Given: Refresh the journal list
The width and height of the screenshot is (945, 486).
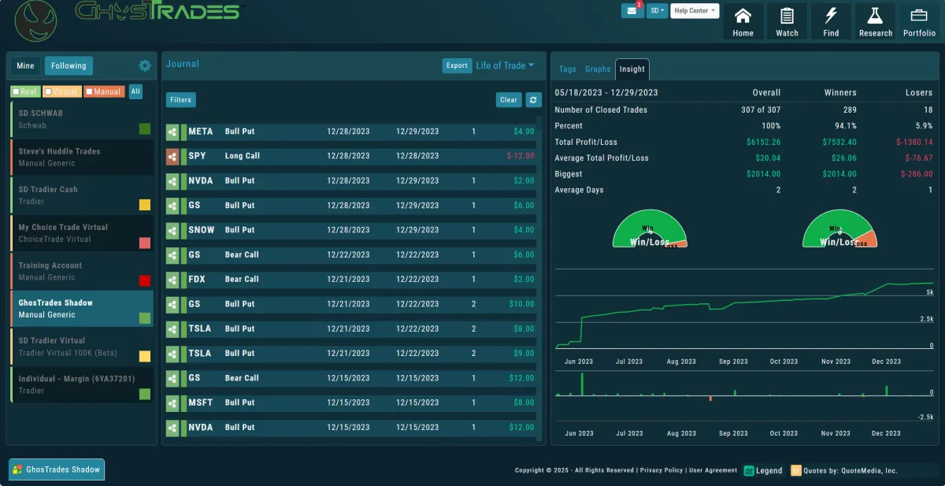Looking at the screenshot, I should 534,100.
